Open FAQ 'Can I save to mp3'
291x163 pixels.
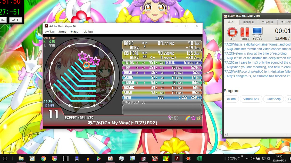[257, 62]
